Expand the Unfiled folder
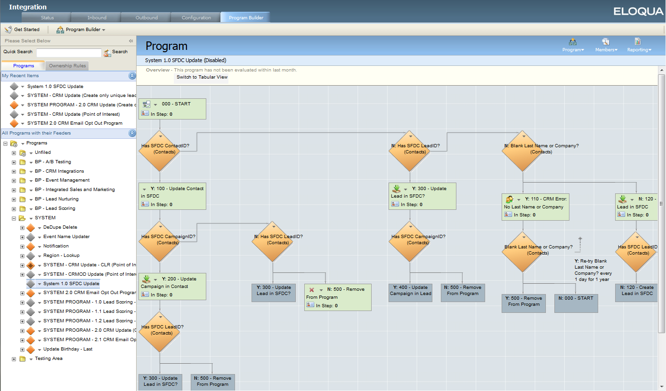This screenshot has height=391, width=666. click(14, 153)
